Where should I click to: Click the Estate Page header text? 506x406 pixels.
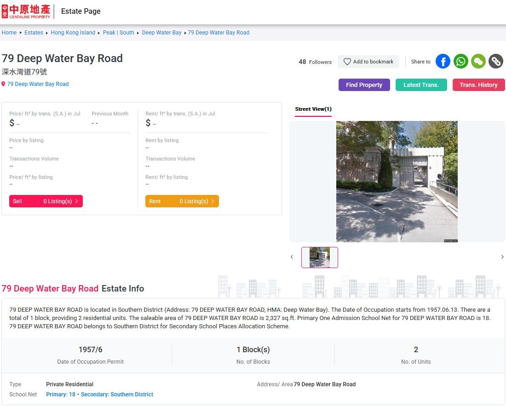[80, 11]
